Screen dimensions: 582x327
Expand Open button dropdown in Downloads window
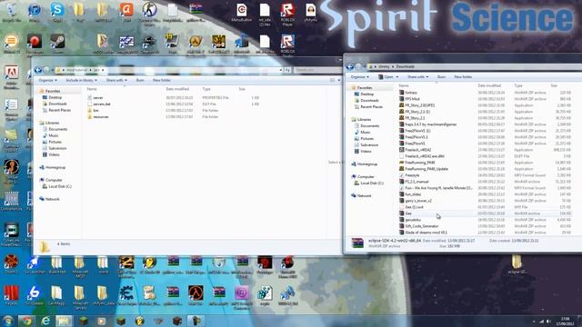397,76
